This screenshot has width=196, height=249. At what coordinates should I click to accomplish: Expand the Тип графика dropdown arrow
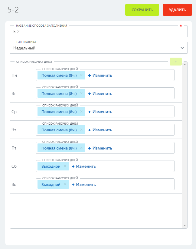182,48
